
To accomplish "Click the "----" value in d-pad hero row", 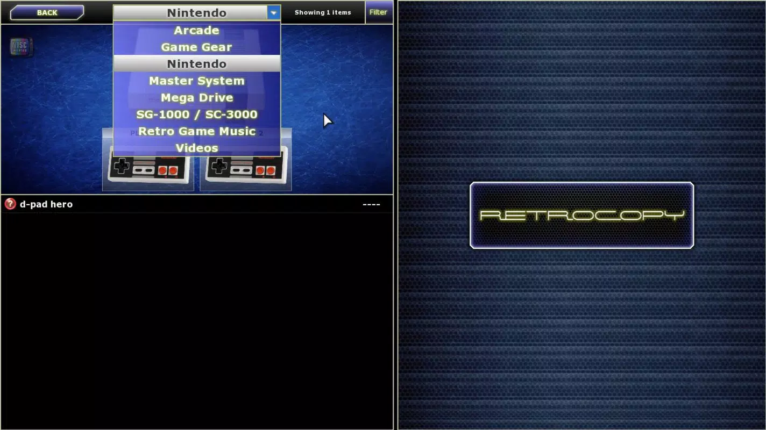I will pyautogui.click(x=371, y=204).
